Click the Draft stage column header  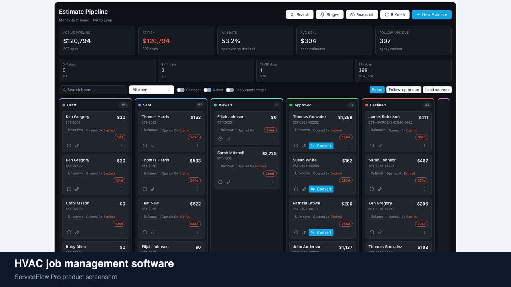95,105
